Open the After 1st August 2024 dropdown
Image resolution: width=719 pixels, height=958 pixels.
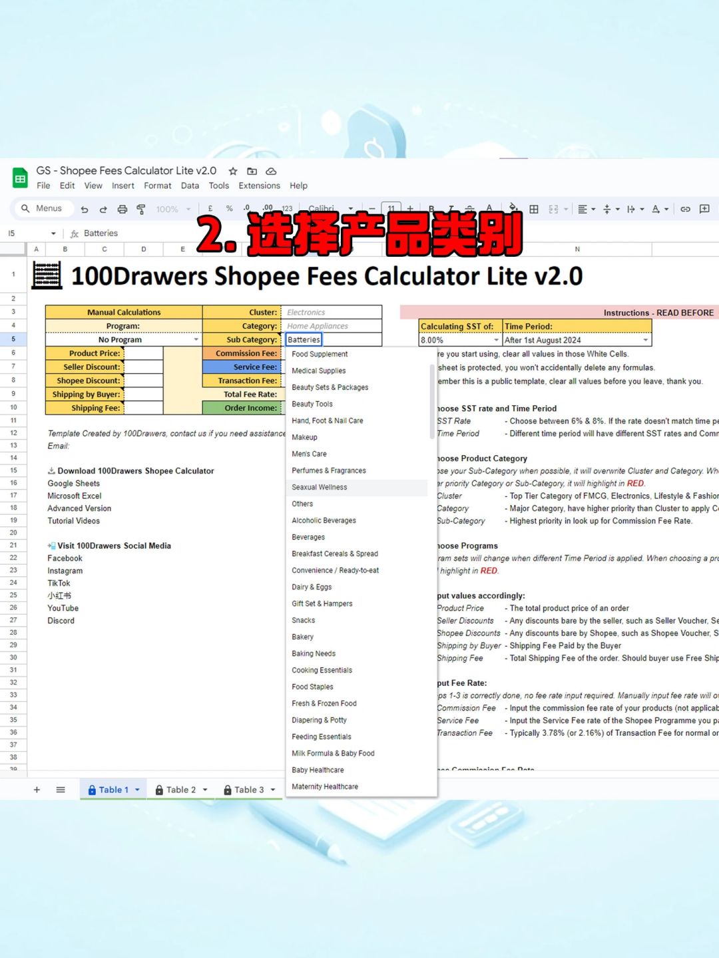(x=645, y=340)
